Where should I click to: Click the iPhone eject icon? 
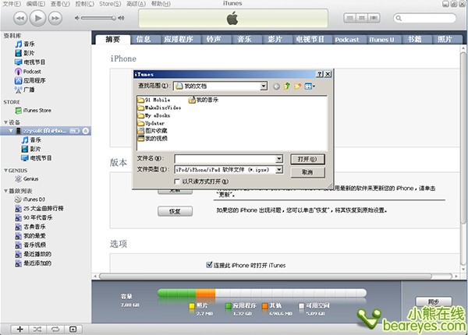pyautogui.click(x=86, y=131)
